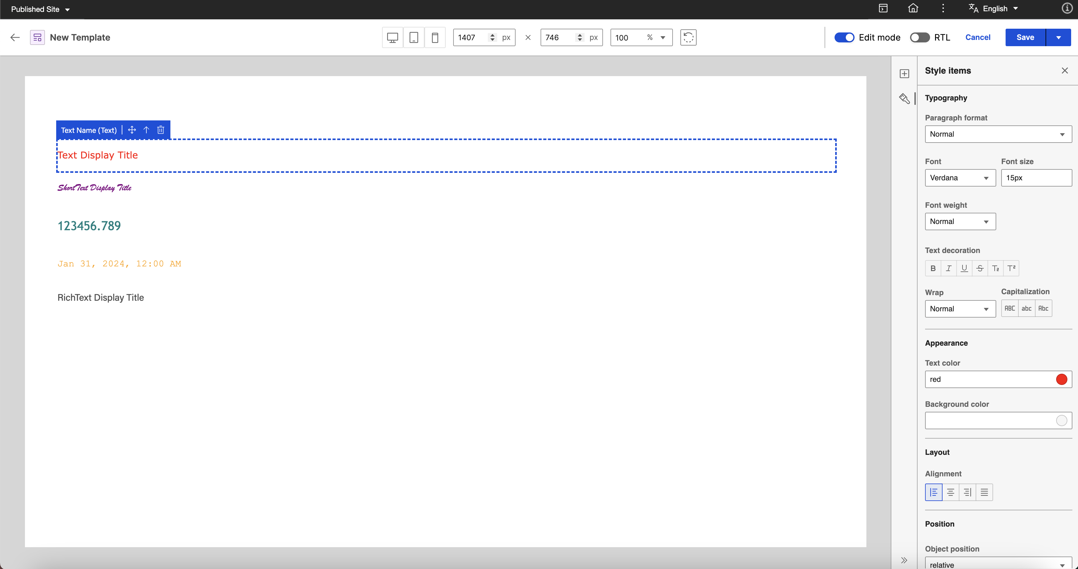Click the move handle on Text Name toolbar
The image size is (1078, 569).
(x=132, y=130)
